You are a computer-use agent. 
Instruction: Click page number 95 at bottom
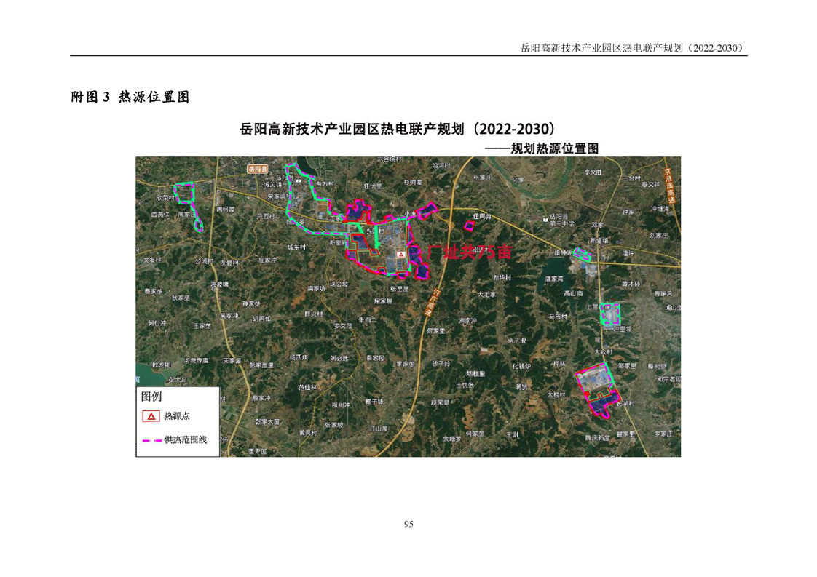[408, 524]
